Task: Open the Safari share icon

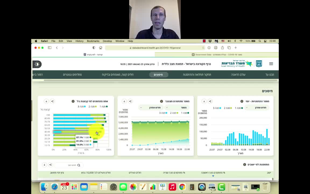Action: [223, 47]
